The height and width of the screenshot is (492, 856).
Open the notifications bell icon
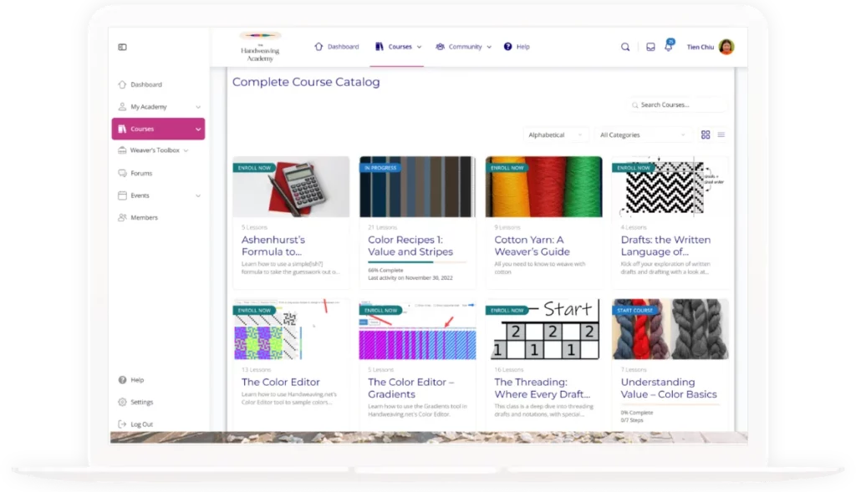pyautogui.click(x=668, y=48)
